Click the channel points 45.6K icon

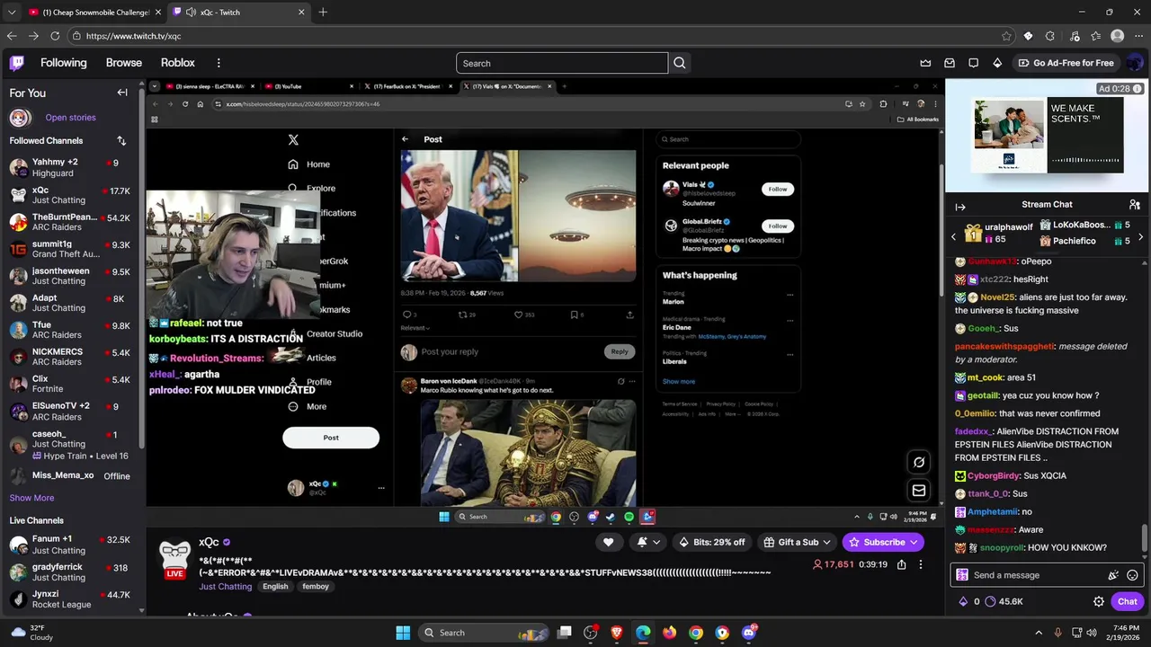[1004, 601]
